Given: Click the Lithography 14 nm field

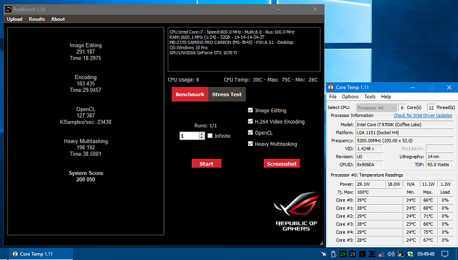Looking at the screenshot, I should [x=440, y=156].
